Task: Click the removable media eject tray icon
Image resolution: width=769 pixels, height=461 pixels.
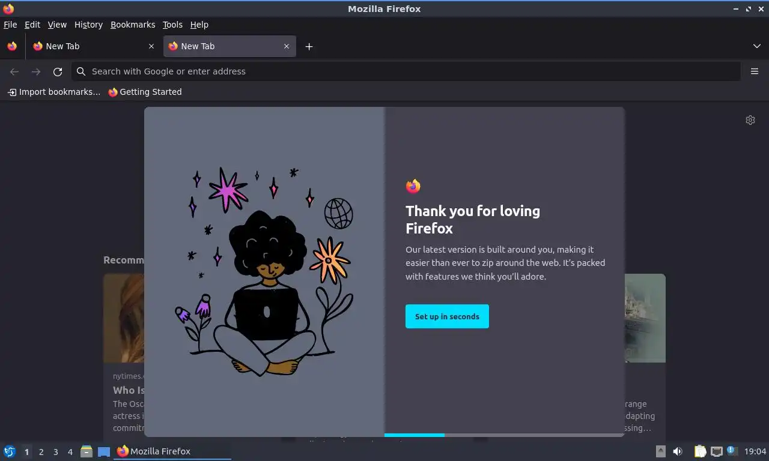Action: click(x=661, y=451)
